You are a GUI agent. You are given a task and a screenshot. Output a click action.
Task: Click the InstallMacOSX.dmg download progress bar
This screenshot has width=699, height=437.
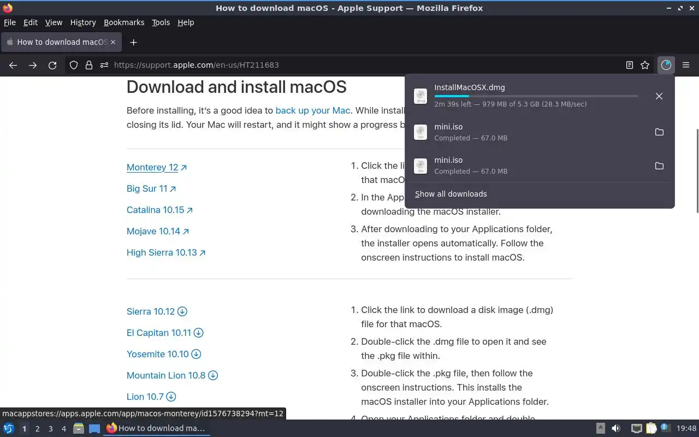[x=536, y=96]
